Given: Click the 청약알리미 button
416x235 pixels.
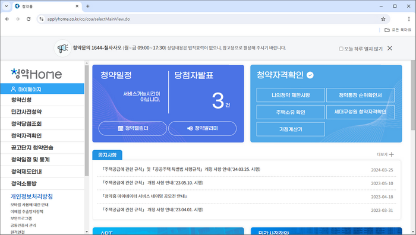Looking at the screenshot, I should (203, 128).
